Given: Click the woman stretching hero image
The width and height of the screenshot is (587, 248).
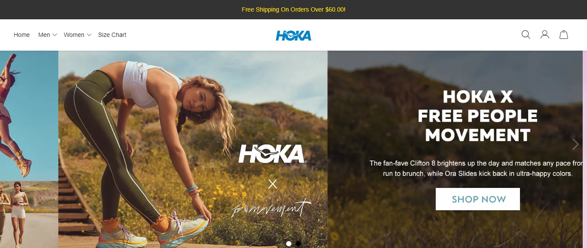Looking at the screenshot, I should pos(193,149).
